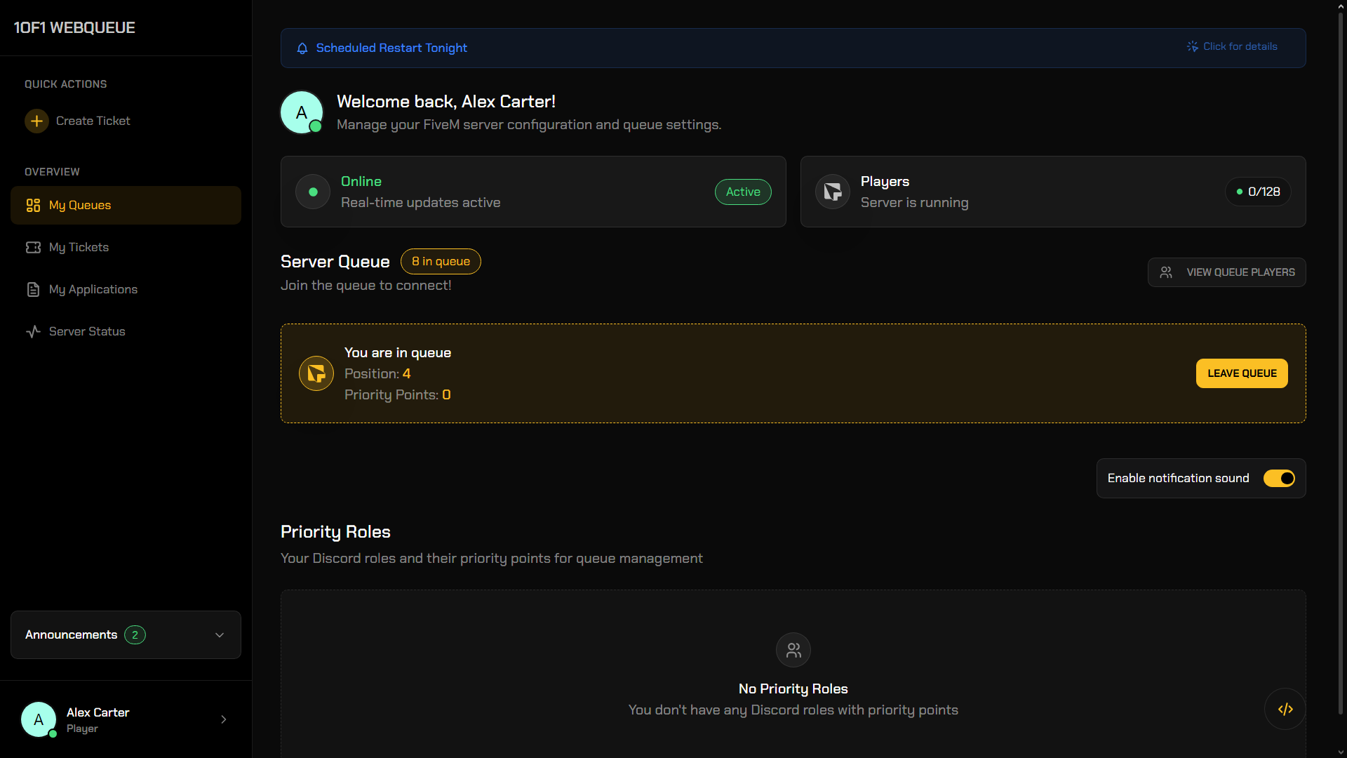Expand the Announcements dropdown chevron

click(220, 635)
